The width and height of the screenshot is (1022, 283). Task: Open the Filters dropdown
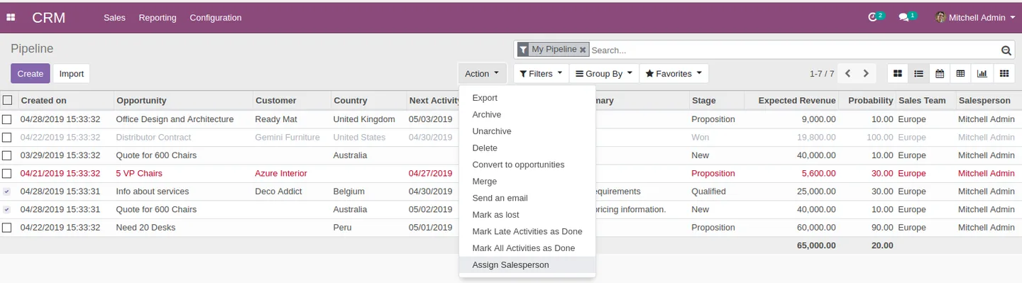coord(542,74)
